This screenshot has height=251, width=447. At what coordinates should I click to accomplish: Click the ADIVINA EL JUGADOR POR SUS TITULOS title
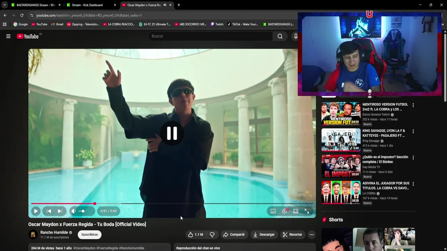(x=386, y=185)
